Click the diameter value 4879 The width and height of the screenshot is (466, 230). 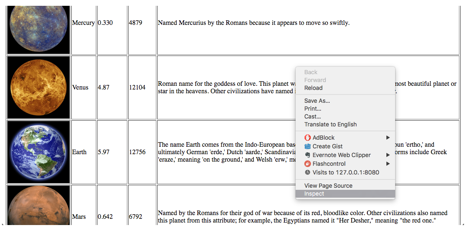(136, 23)
